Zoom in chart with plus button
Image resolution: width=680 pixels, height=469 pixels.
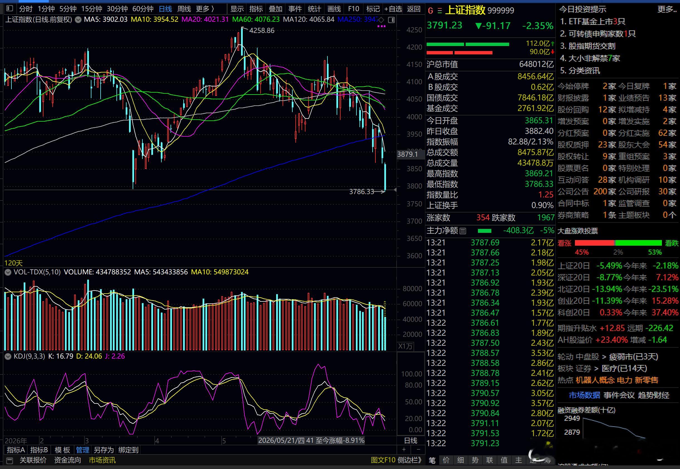point(404,449)
